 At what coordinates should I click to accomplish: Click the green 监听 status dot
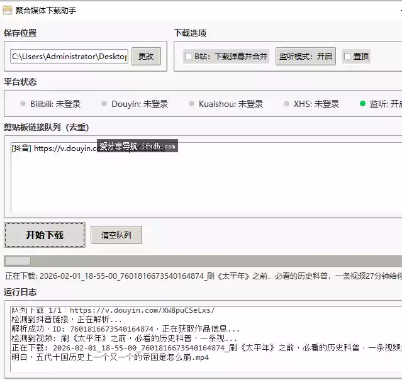pyautogui.click(x=362, y=104)
